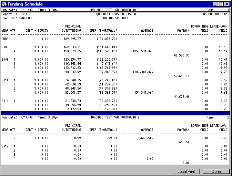The width and height of the screenshot is (232, 176).
Task: Click the Local Print button
Action: 186,172
